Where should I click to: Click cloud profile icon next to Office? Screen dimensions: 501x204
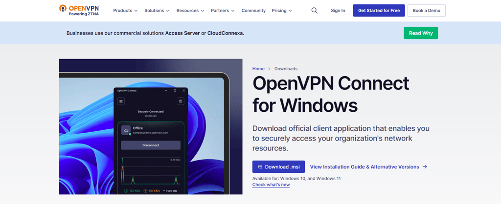pyautogui.click(x=126, y=130)
